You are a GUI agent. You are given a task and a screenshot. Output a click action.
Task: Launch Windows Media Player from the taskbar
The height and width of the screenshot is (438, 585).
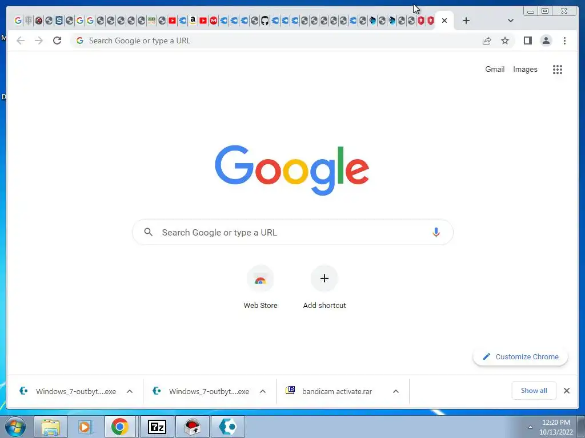click(86, 427)
